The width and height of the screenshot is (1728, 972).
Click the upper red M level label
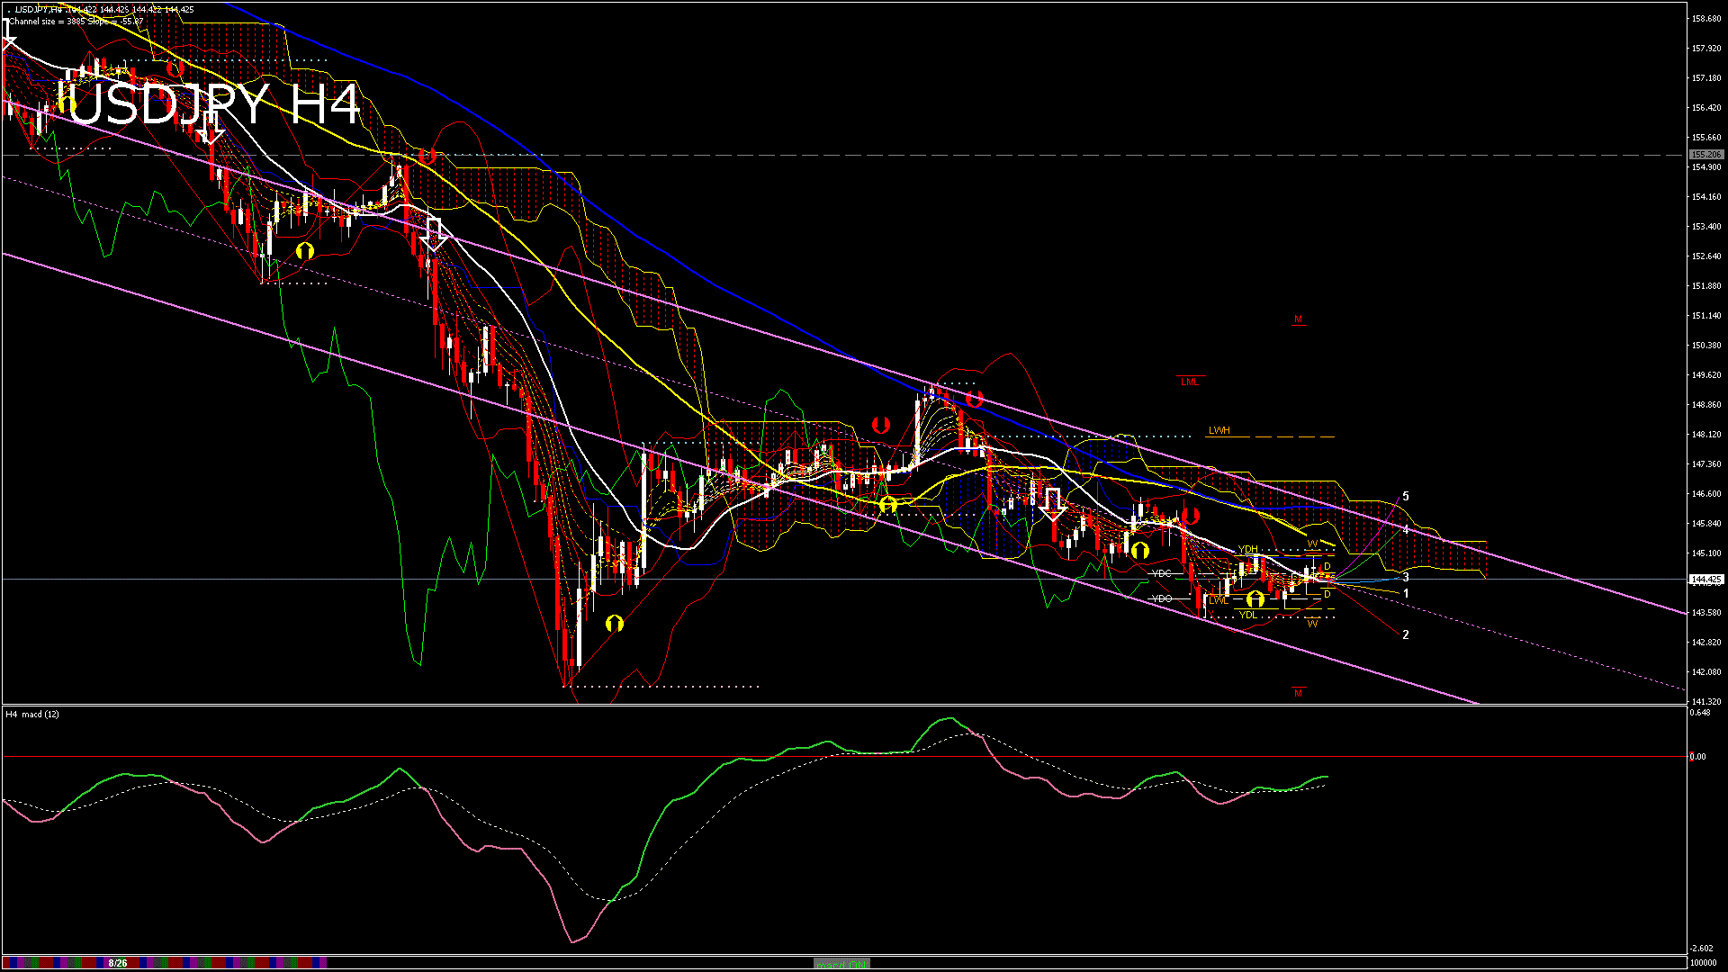click(1298, 319)
